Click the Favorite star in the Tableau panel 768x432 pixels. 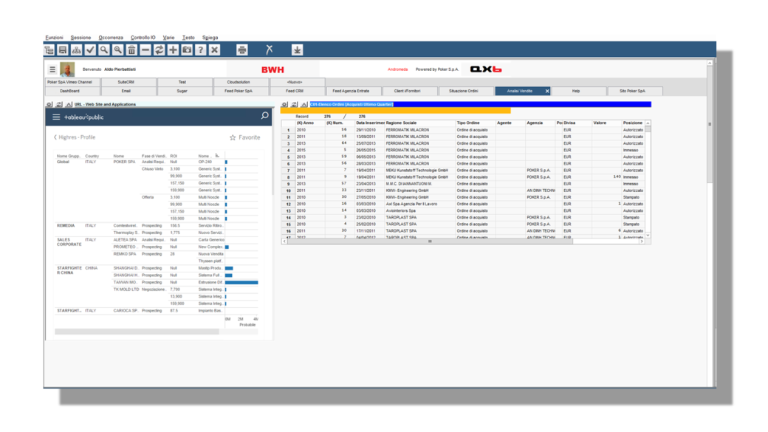tap(233, 137)
